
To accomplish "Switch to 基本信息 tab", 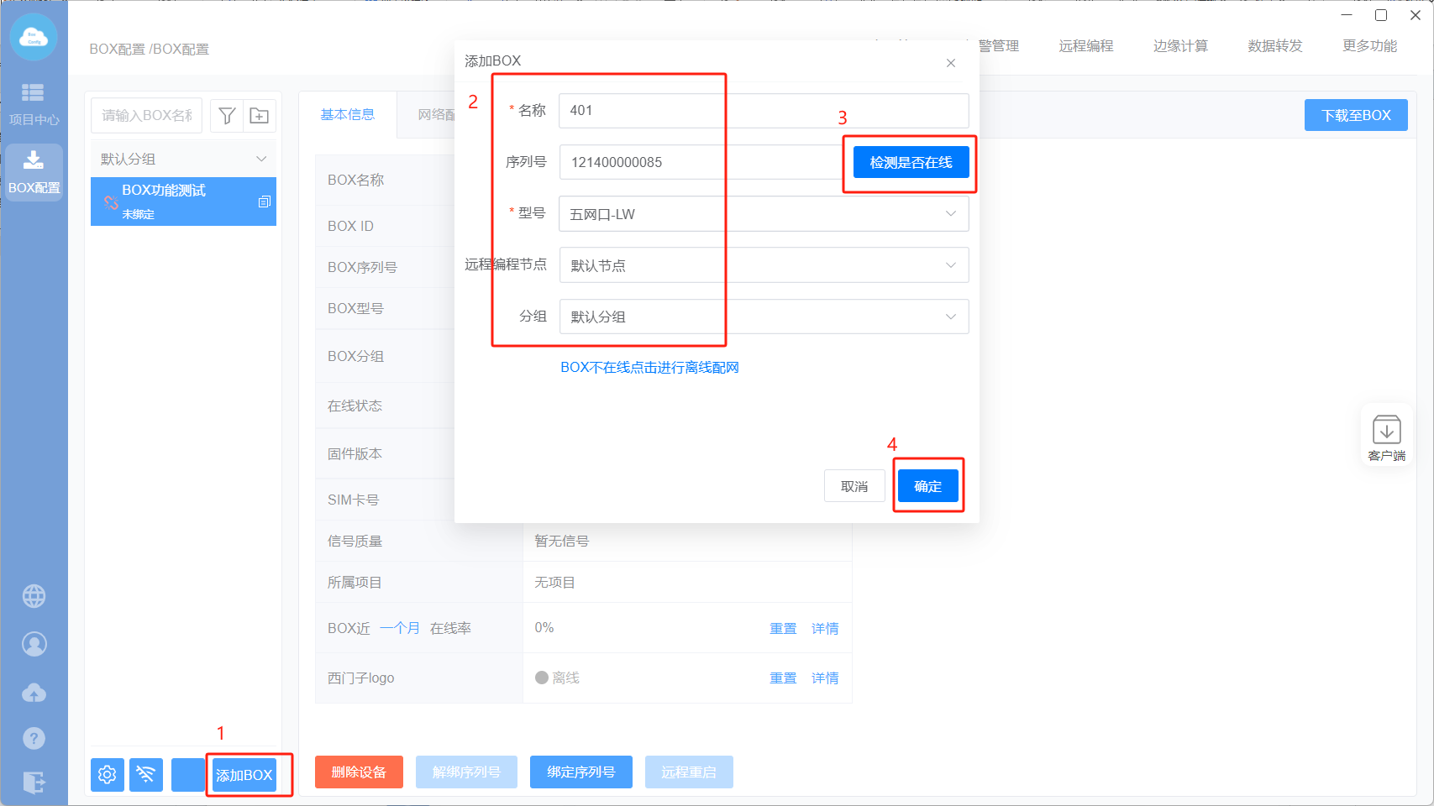I will [x=347, y=115].
